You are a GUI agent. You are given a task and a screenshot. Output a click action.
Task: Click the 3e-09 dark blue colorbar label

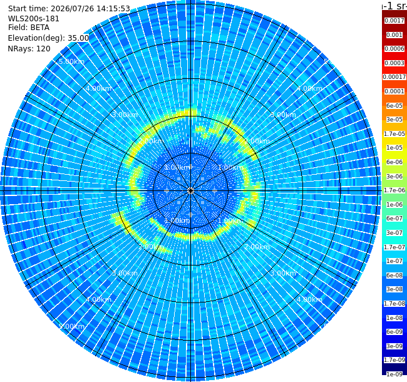coord(394,346)
